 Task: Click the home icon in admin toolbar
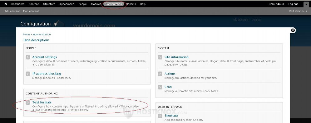pos(6,4)
